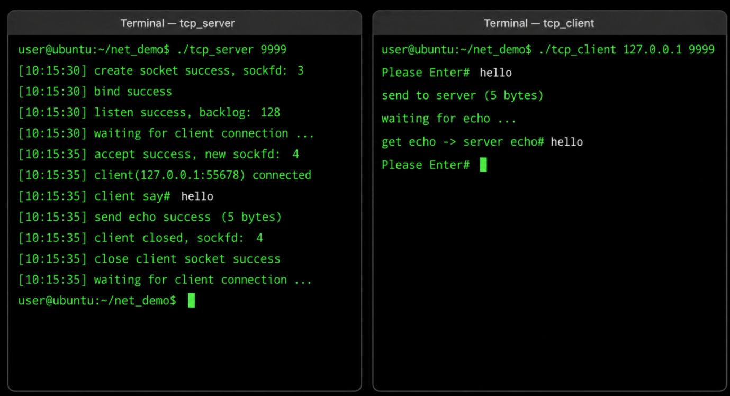Click 'hello' after server echo# in client
Viewport: 730px width, 396px height.
[567, 142]
